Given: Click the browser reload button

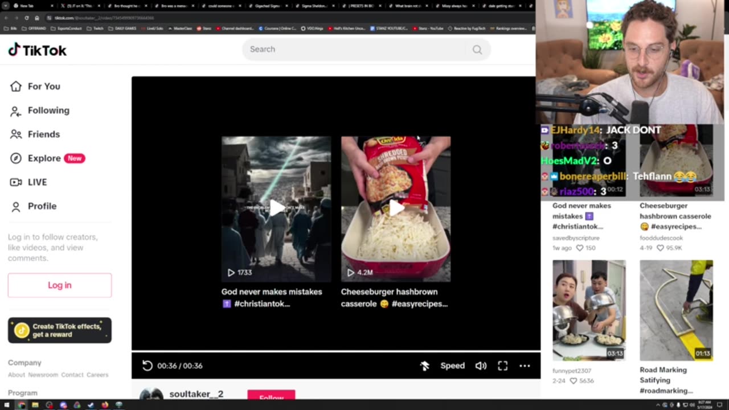Looking at the screenshot, I should tap(26, 18).
